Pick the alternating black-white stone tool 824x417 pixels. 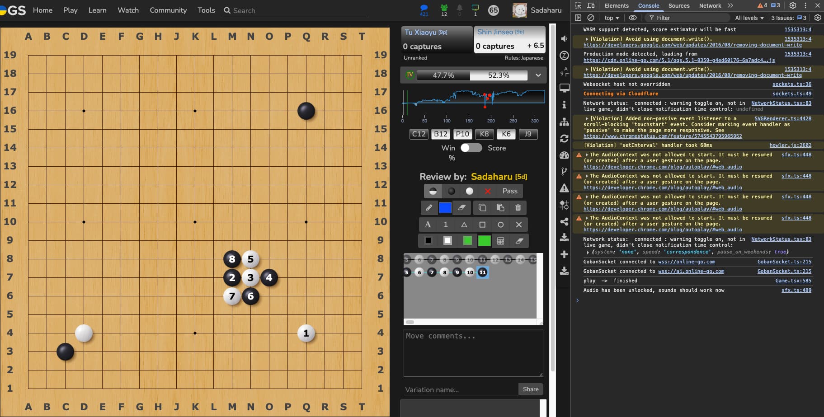(x=433, y=191)
